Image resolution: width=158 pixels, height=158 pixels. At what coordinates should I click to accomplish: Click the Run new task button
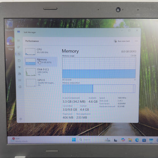[x=122, y=41]
